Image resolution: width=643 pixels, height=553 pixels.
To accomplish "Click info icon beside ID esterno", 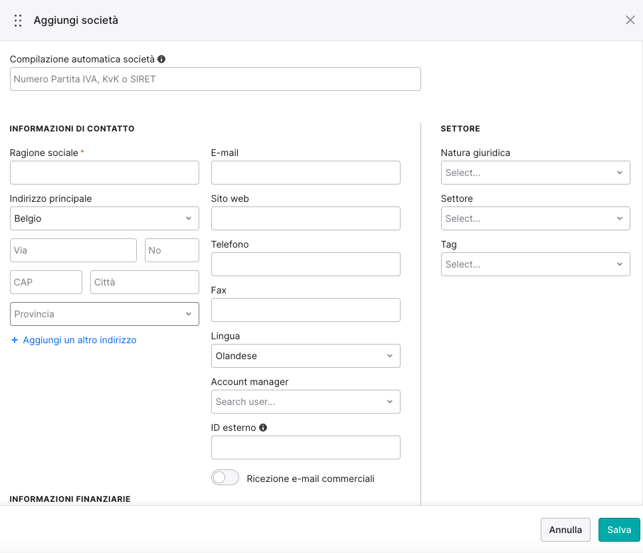I will coord(263,428).
